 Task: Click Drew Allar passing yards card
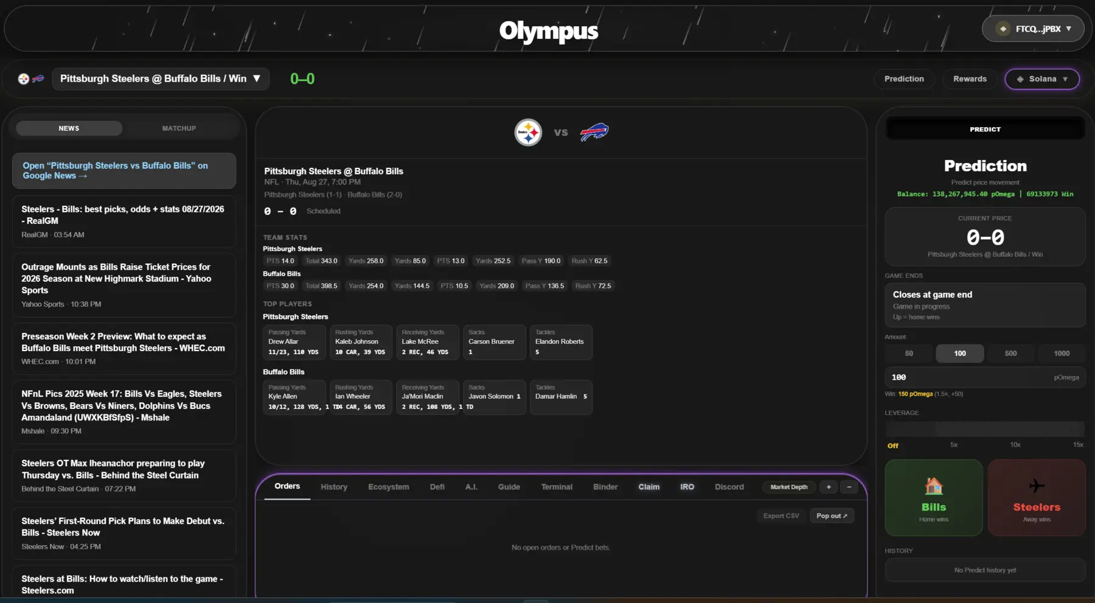[x=294, y=342]
